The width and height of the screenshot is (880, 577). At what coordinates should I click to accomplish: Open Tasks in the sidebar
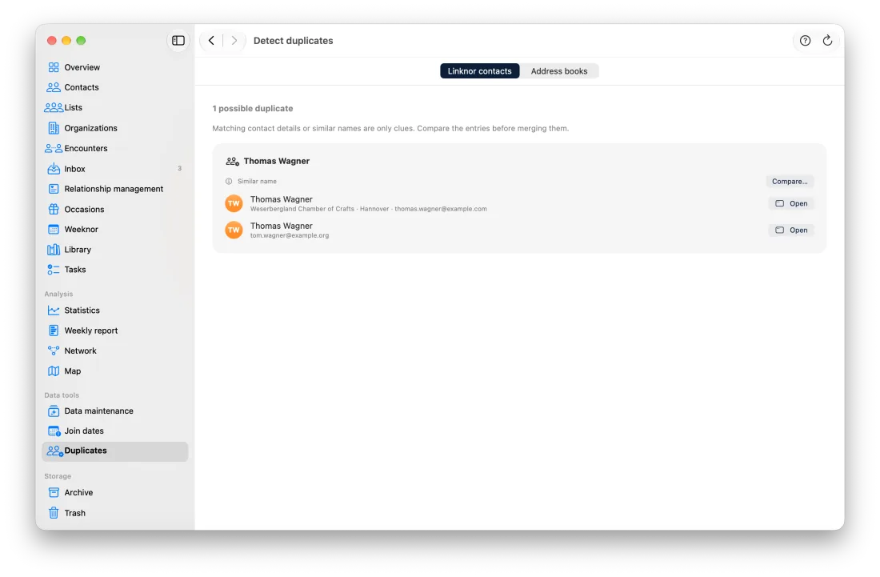pyautogui.click(x=114, y=270)
